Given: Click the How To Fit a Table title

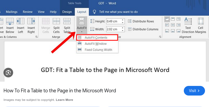Looking at the screenshot, I should (x=60, y=91).
